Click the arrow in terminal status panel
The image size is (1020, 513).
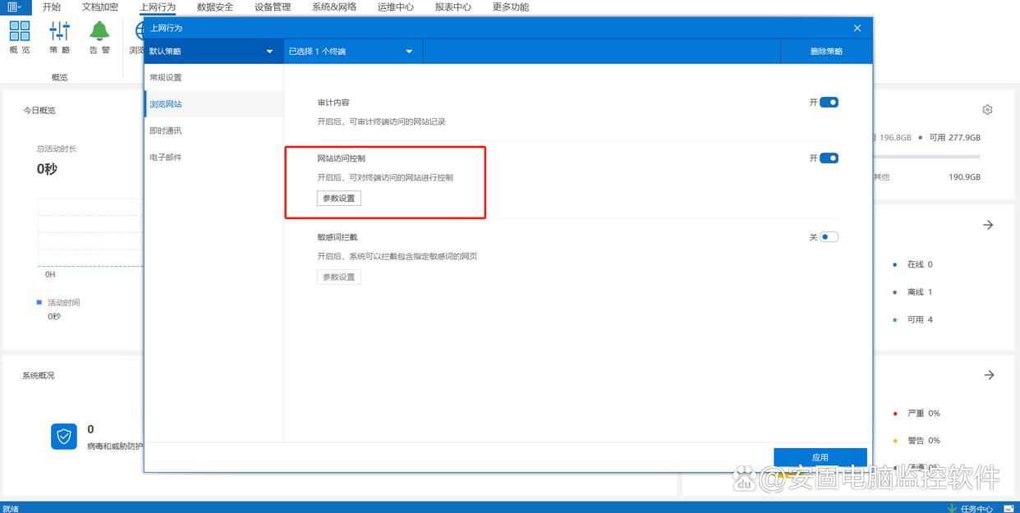[989, 225]
